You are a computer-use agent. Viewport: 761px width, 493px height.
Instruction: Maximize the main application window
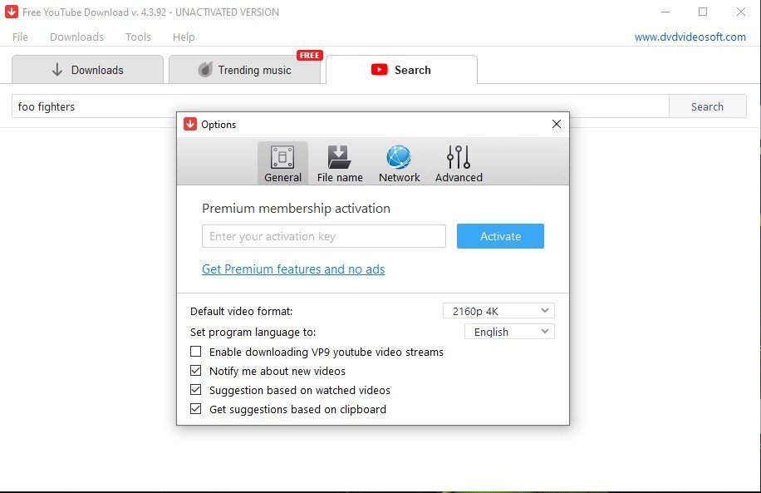tap(703, 12)
